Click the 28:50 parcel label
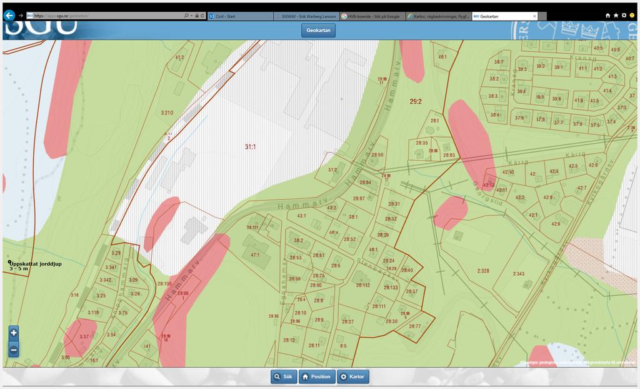 (x=377, y=155)
